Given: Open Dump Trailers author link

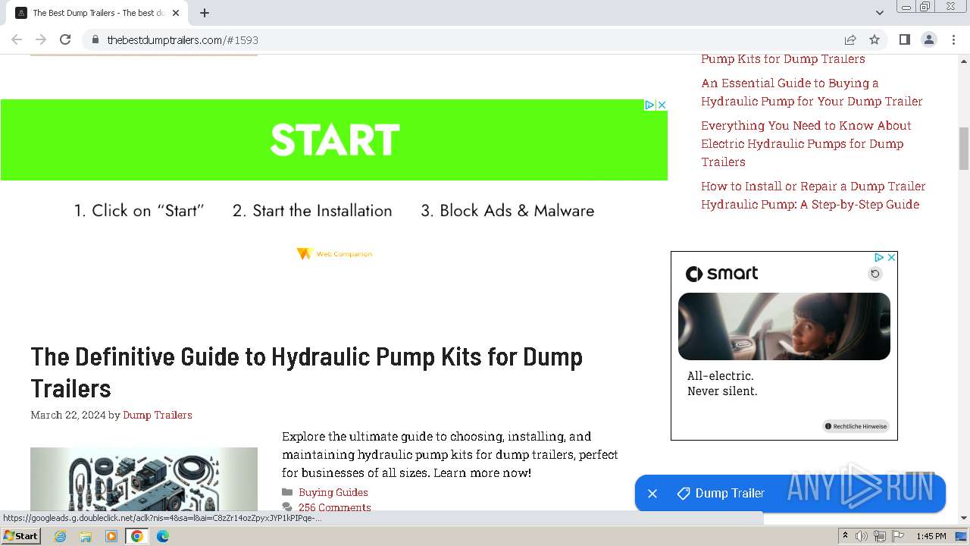Looking at the screenshot, I should [x=158, y=415].
